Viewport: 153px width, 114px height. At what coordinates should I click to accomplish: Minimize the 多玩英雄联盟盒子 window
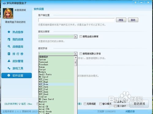click(x=141, y=2)
